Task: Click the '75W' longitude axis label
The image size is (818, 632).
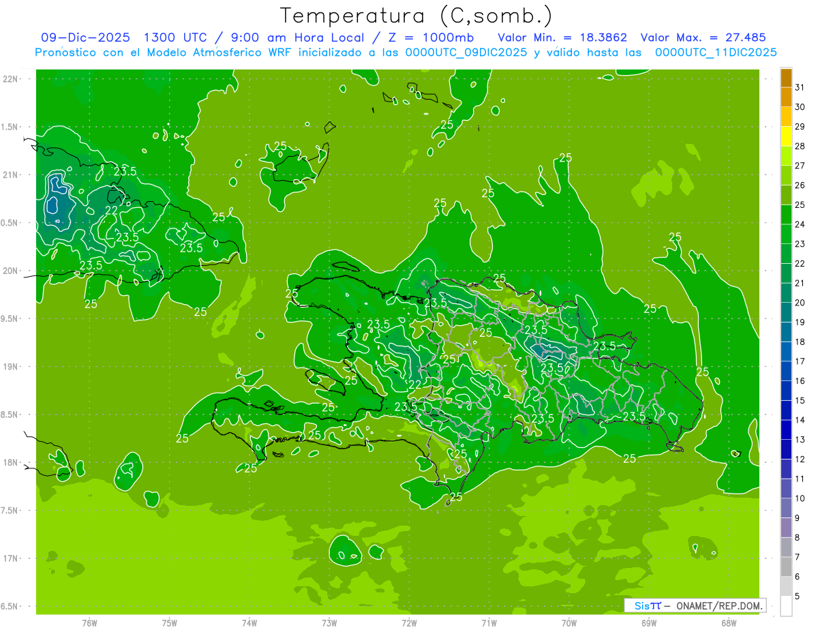Action: click(170, 622)
